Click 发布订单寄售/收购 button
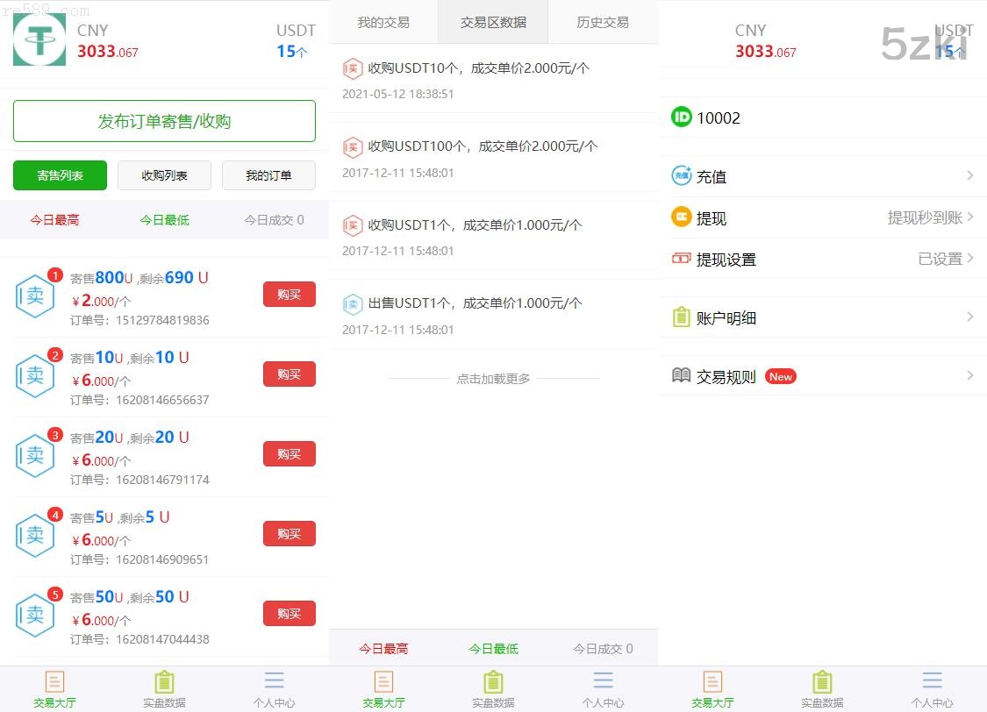The width and height of the screenshot is (987, 712). coord(164,120)
